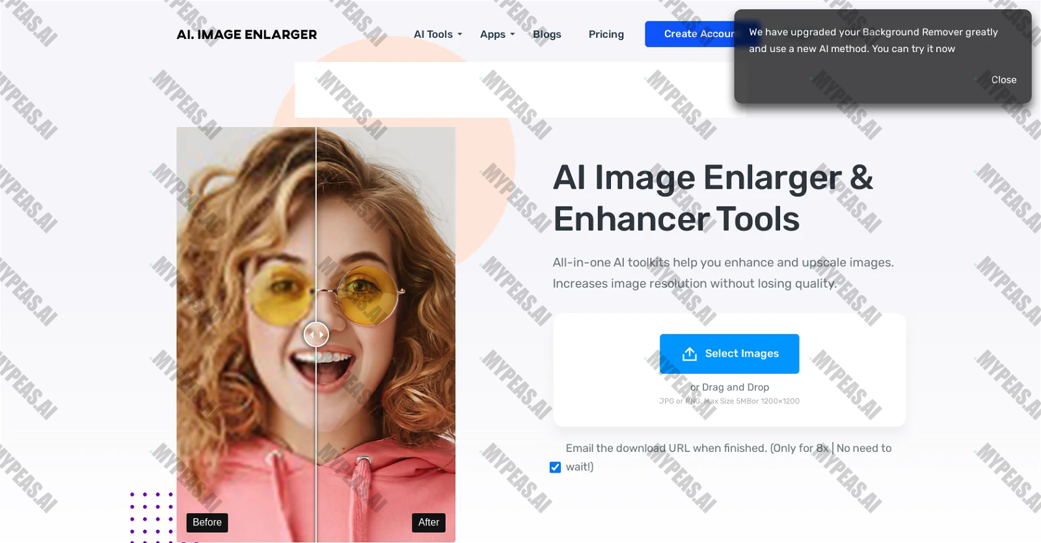Click the After label on the image
Image resolution: width=1041 pixels, height=543 pixels.
point(429,522)
